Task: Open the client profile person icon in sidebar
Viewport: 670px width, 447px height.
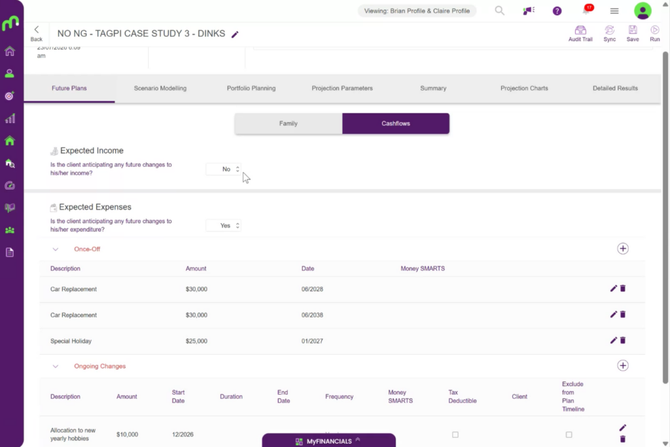Action: pos(9,73)
